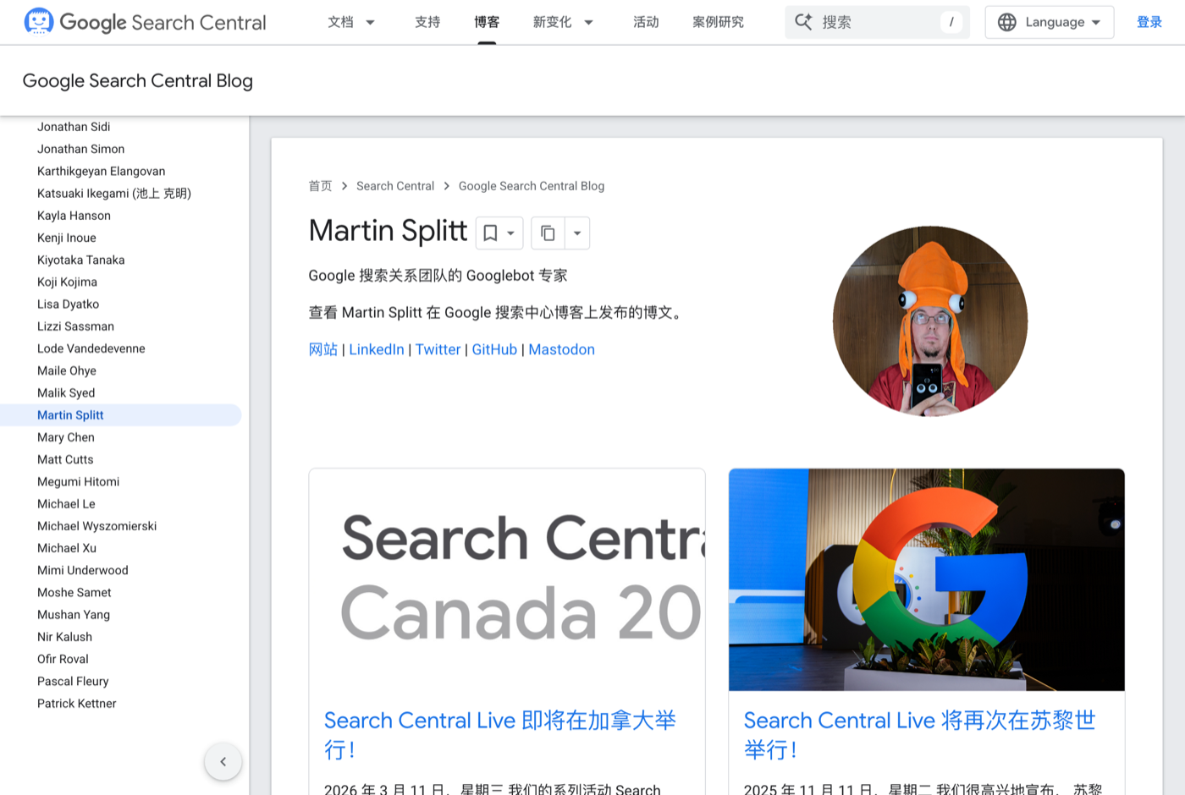Select Mimi Underwood in the sidebar
The image size is (1185, 795).
coord(83,571)
